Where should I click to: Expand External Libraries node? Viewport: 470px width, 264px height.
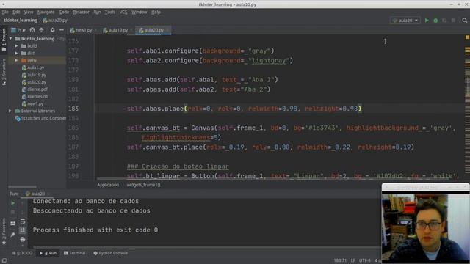click(x=10, y=111)
